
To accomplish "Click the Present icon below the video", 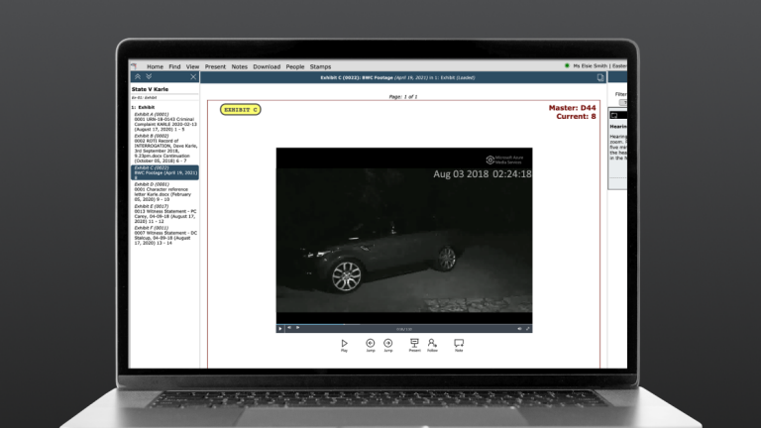I will point(414,343).
